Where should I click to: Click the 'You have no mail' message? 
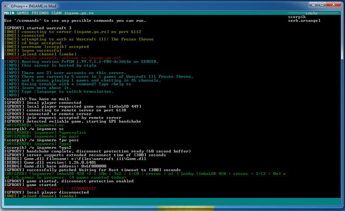(x=38, y=99)
